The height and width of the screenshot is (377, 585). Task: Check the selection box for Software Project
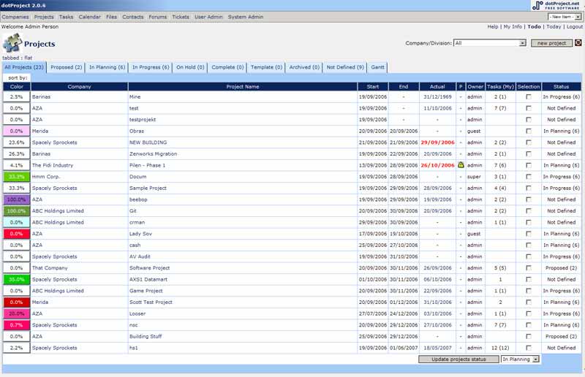[528, 268]
